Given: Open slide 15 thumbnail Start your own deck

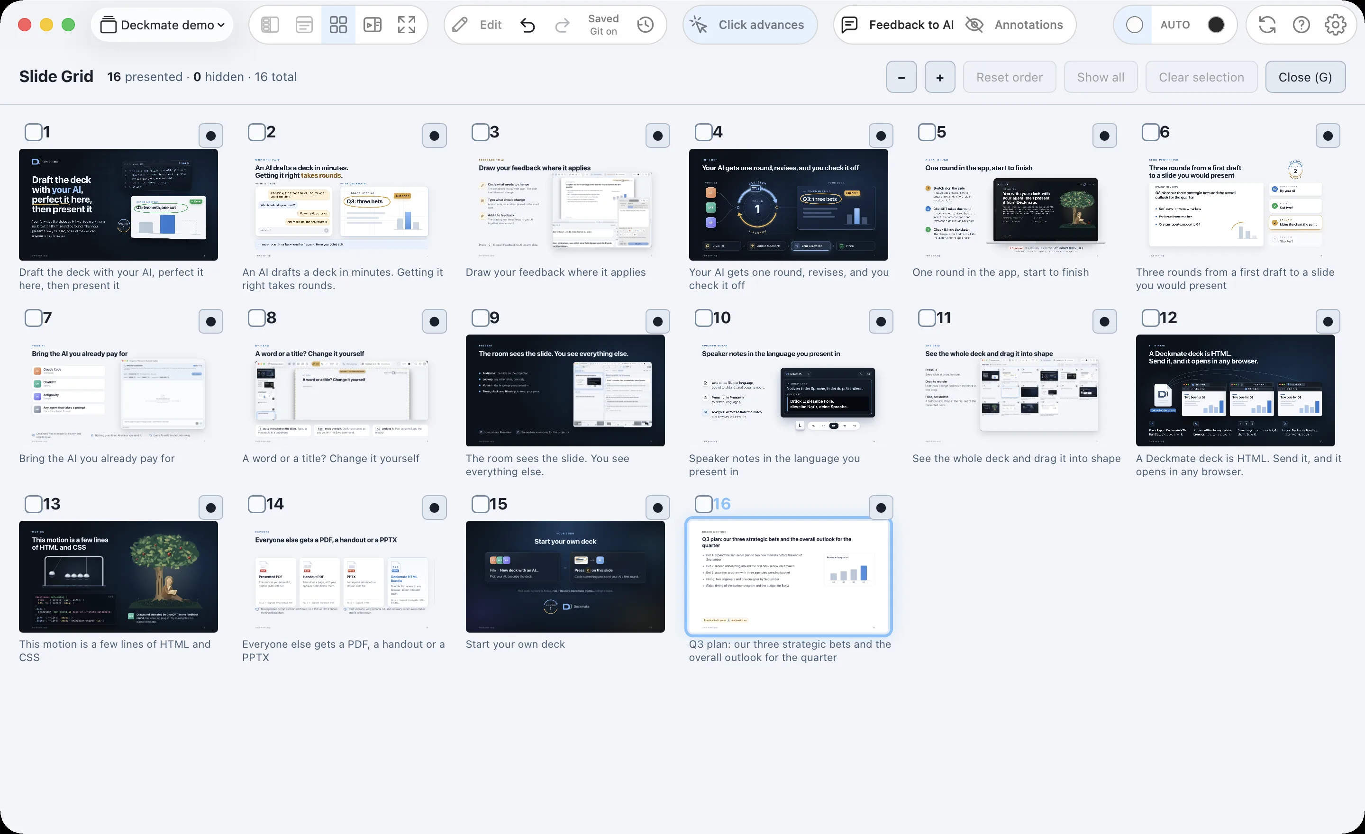Looking at the screenshot, I should (565, 577).
